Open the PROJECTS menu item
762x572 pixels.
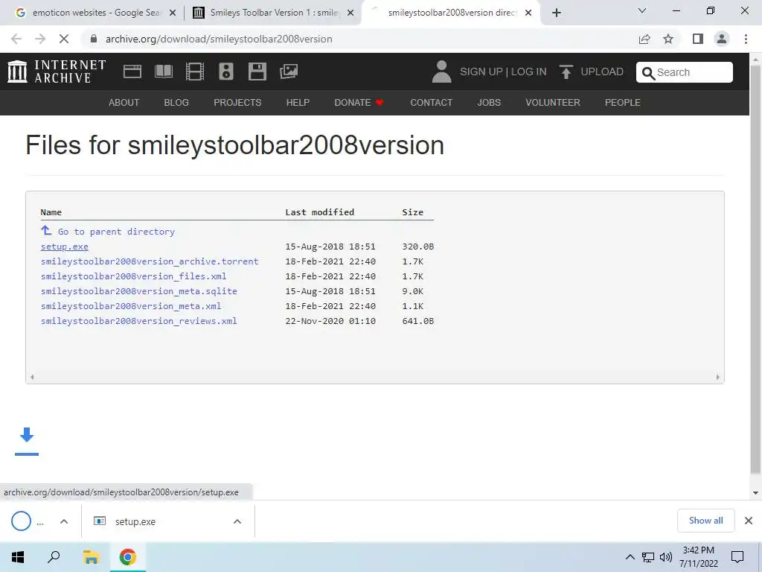coord(237,103)
